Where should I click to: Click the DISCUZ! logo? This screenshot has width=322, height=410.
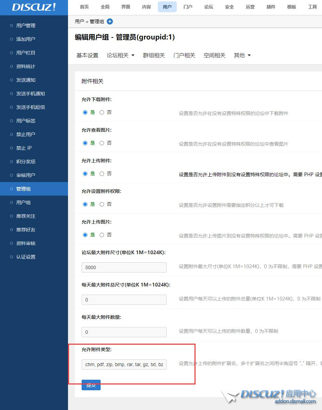coord(34,7)
